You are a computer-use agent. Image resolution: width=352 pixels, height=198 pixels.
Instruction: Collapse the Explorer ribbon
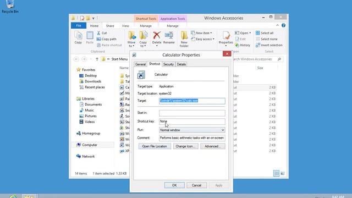coord(277,25)
